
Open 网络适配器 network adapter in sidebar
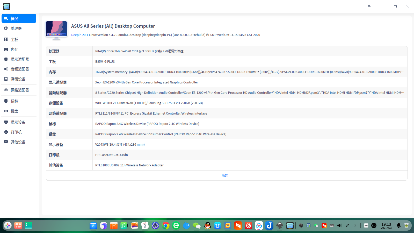(19, 90)
